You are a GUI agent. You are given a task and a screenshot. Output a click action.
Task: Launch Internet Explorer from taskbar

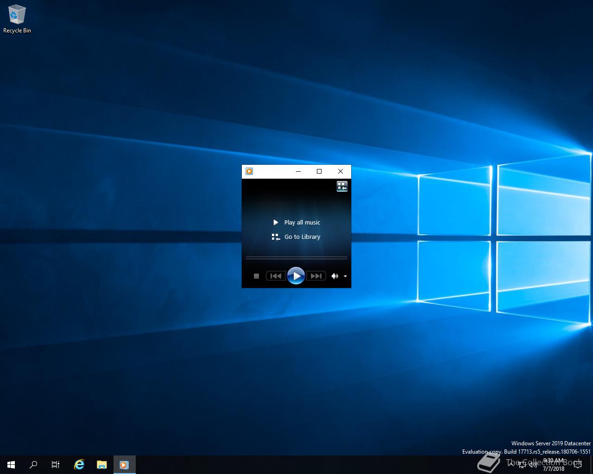pos(79,465)
